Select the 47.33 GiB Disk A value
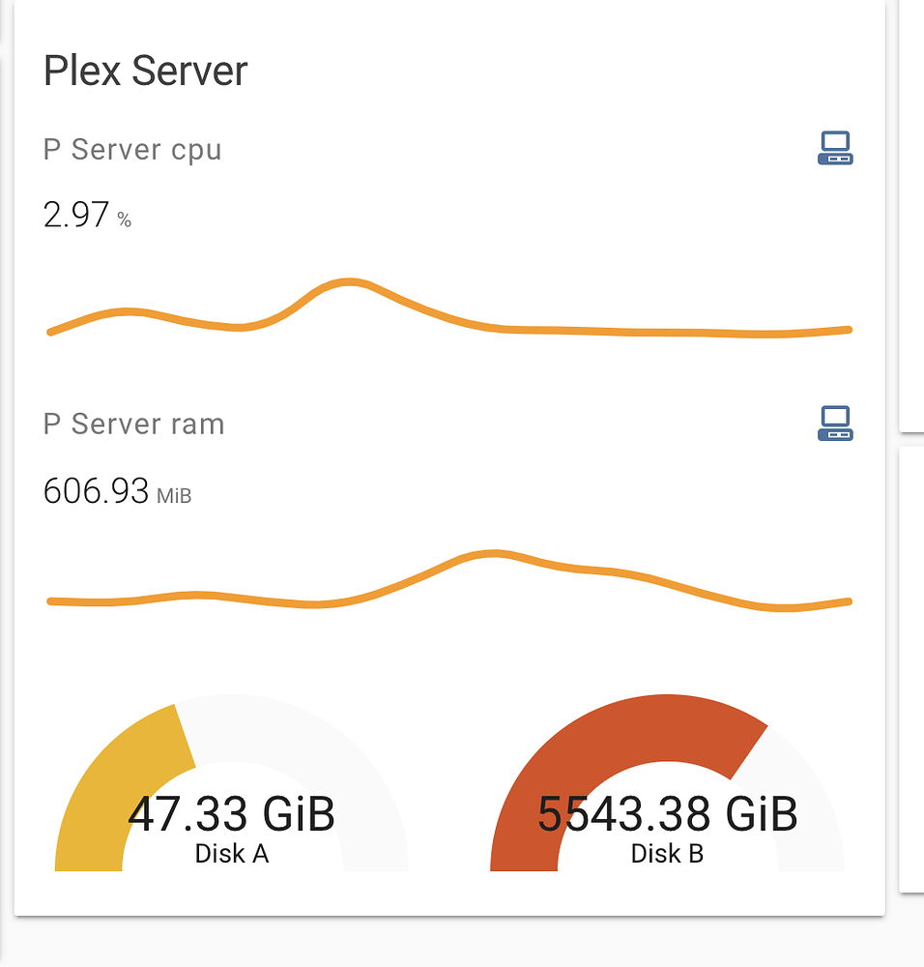The width and height of the screenshot is (924, 967). (232, 814)
